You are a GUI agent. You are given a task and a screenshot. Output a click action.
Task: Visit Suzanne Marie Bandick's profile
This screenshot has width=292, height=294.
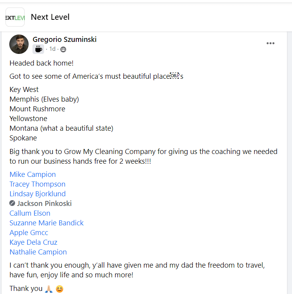(46, 223)
